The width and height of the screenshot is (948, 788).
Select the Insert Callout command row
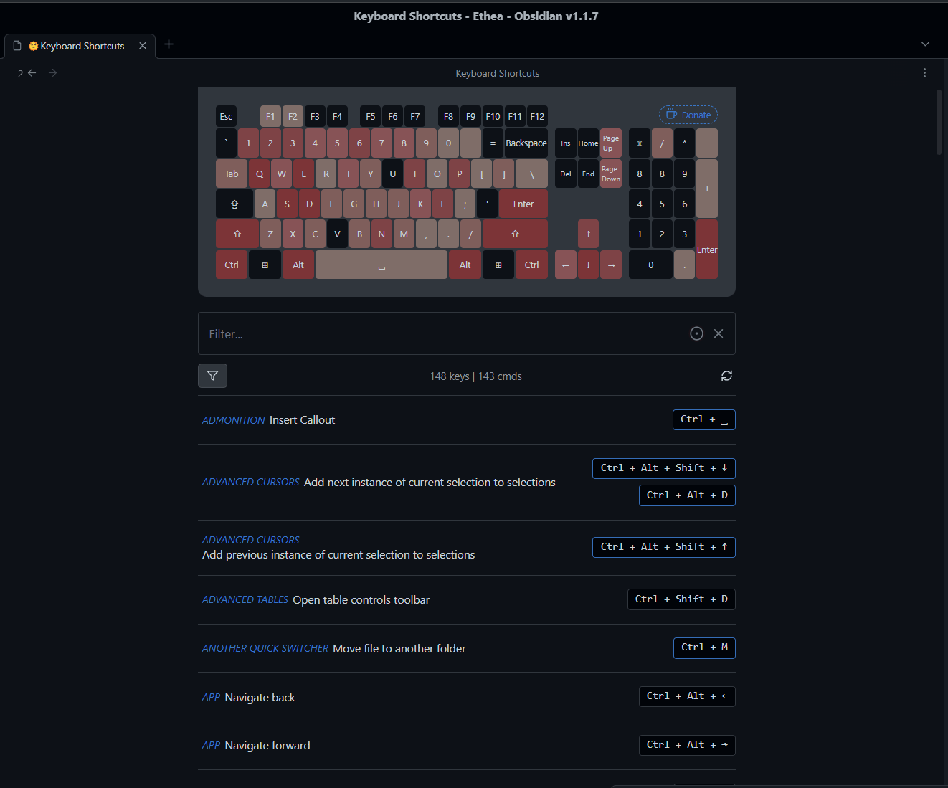pyautogui.click(x=467, y=420)
